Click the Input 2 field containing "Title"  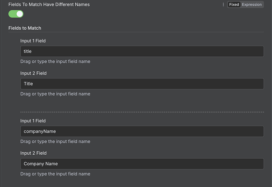(142, 84)
